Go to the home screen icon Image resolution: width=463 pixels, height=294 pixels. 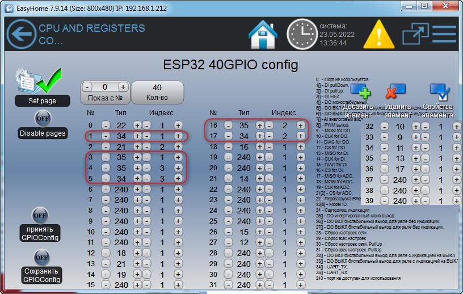(263, 35)
